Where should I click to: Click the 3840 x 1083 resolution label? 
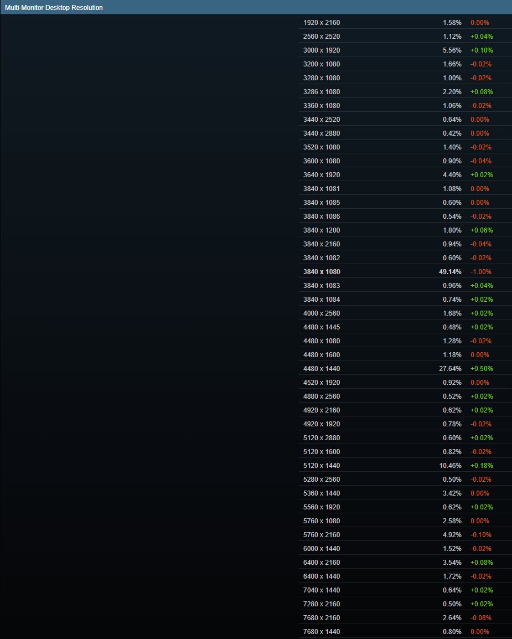[x=322, y=286]
